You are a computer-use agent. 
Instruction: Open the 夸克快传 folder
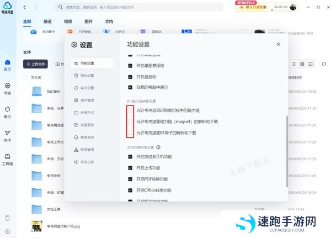click(x=37, y=176)
